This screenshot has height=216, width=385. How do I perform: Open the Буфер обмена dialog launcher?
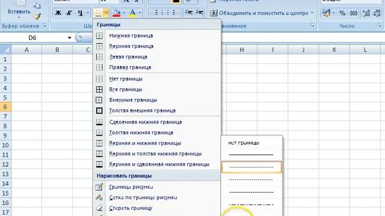[x=45, y=25]
